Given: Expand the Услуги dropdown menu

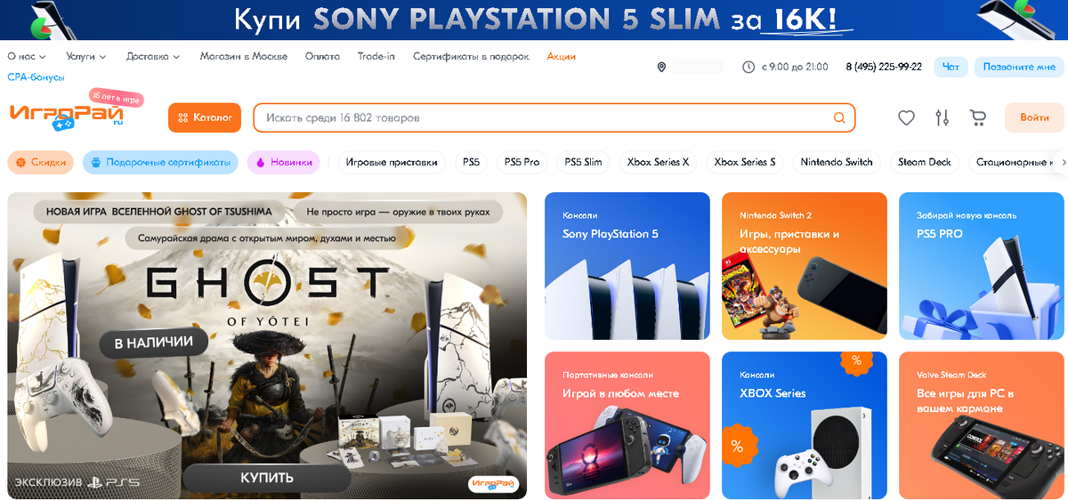Looking at the screenshot, I should point(86,56).
